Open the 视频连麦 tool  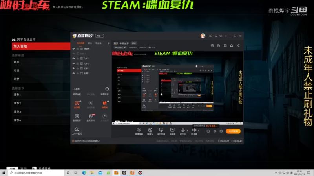(77, 94)
